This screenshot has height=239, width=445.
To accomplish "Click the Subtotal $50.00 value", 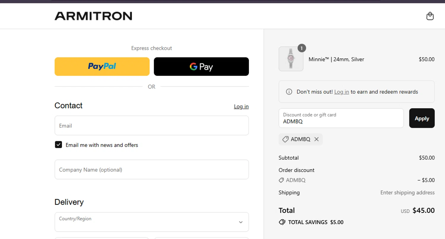I will pos(427,158).
